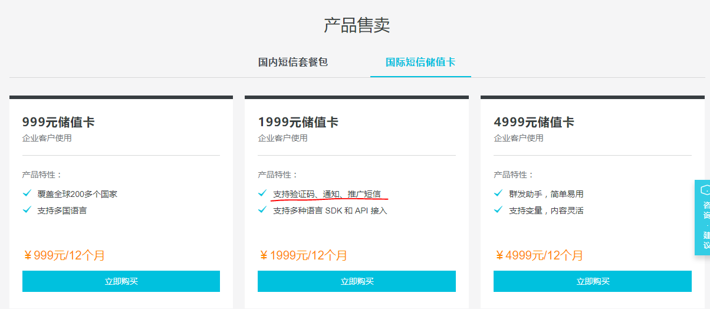710x309 pixels.
Task: Click the ￥4999元/12个月 price text
Action: point(538,255)
